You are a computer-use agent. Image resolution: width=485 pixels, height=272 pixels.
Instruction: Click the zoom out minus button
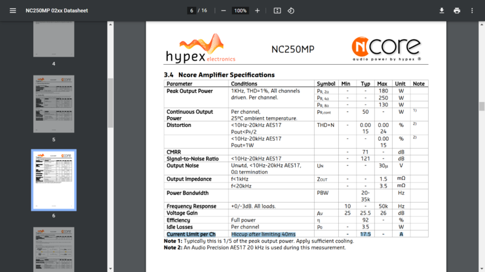[224, 10]
